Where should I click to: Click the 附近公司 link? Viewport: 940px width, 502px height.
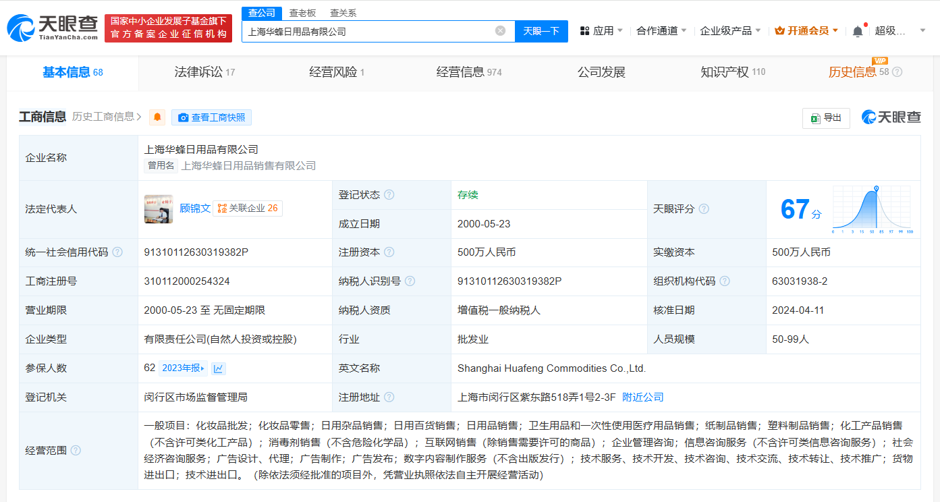click(x=643, y=397)
